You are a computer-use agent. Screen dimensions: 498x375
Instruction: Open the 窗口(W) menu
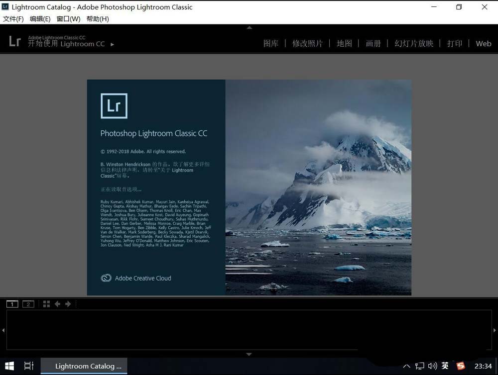coord(68,19)
